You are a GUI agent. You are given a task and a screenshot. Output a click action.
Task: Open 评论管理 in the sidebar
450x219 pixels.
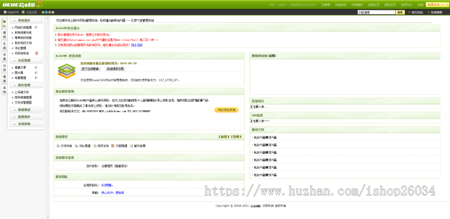[20, 48]
